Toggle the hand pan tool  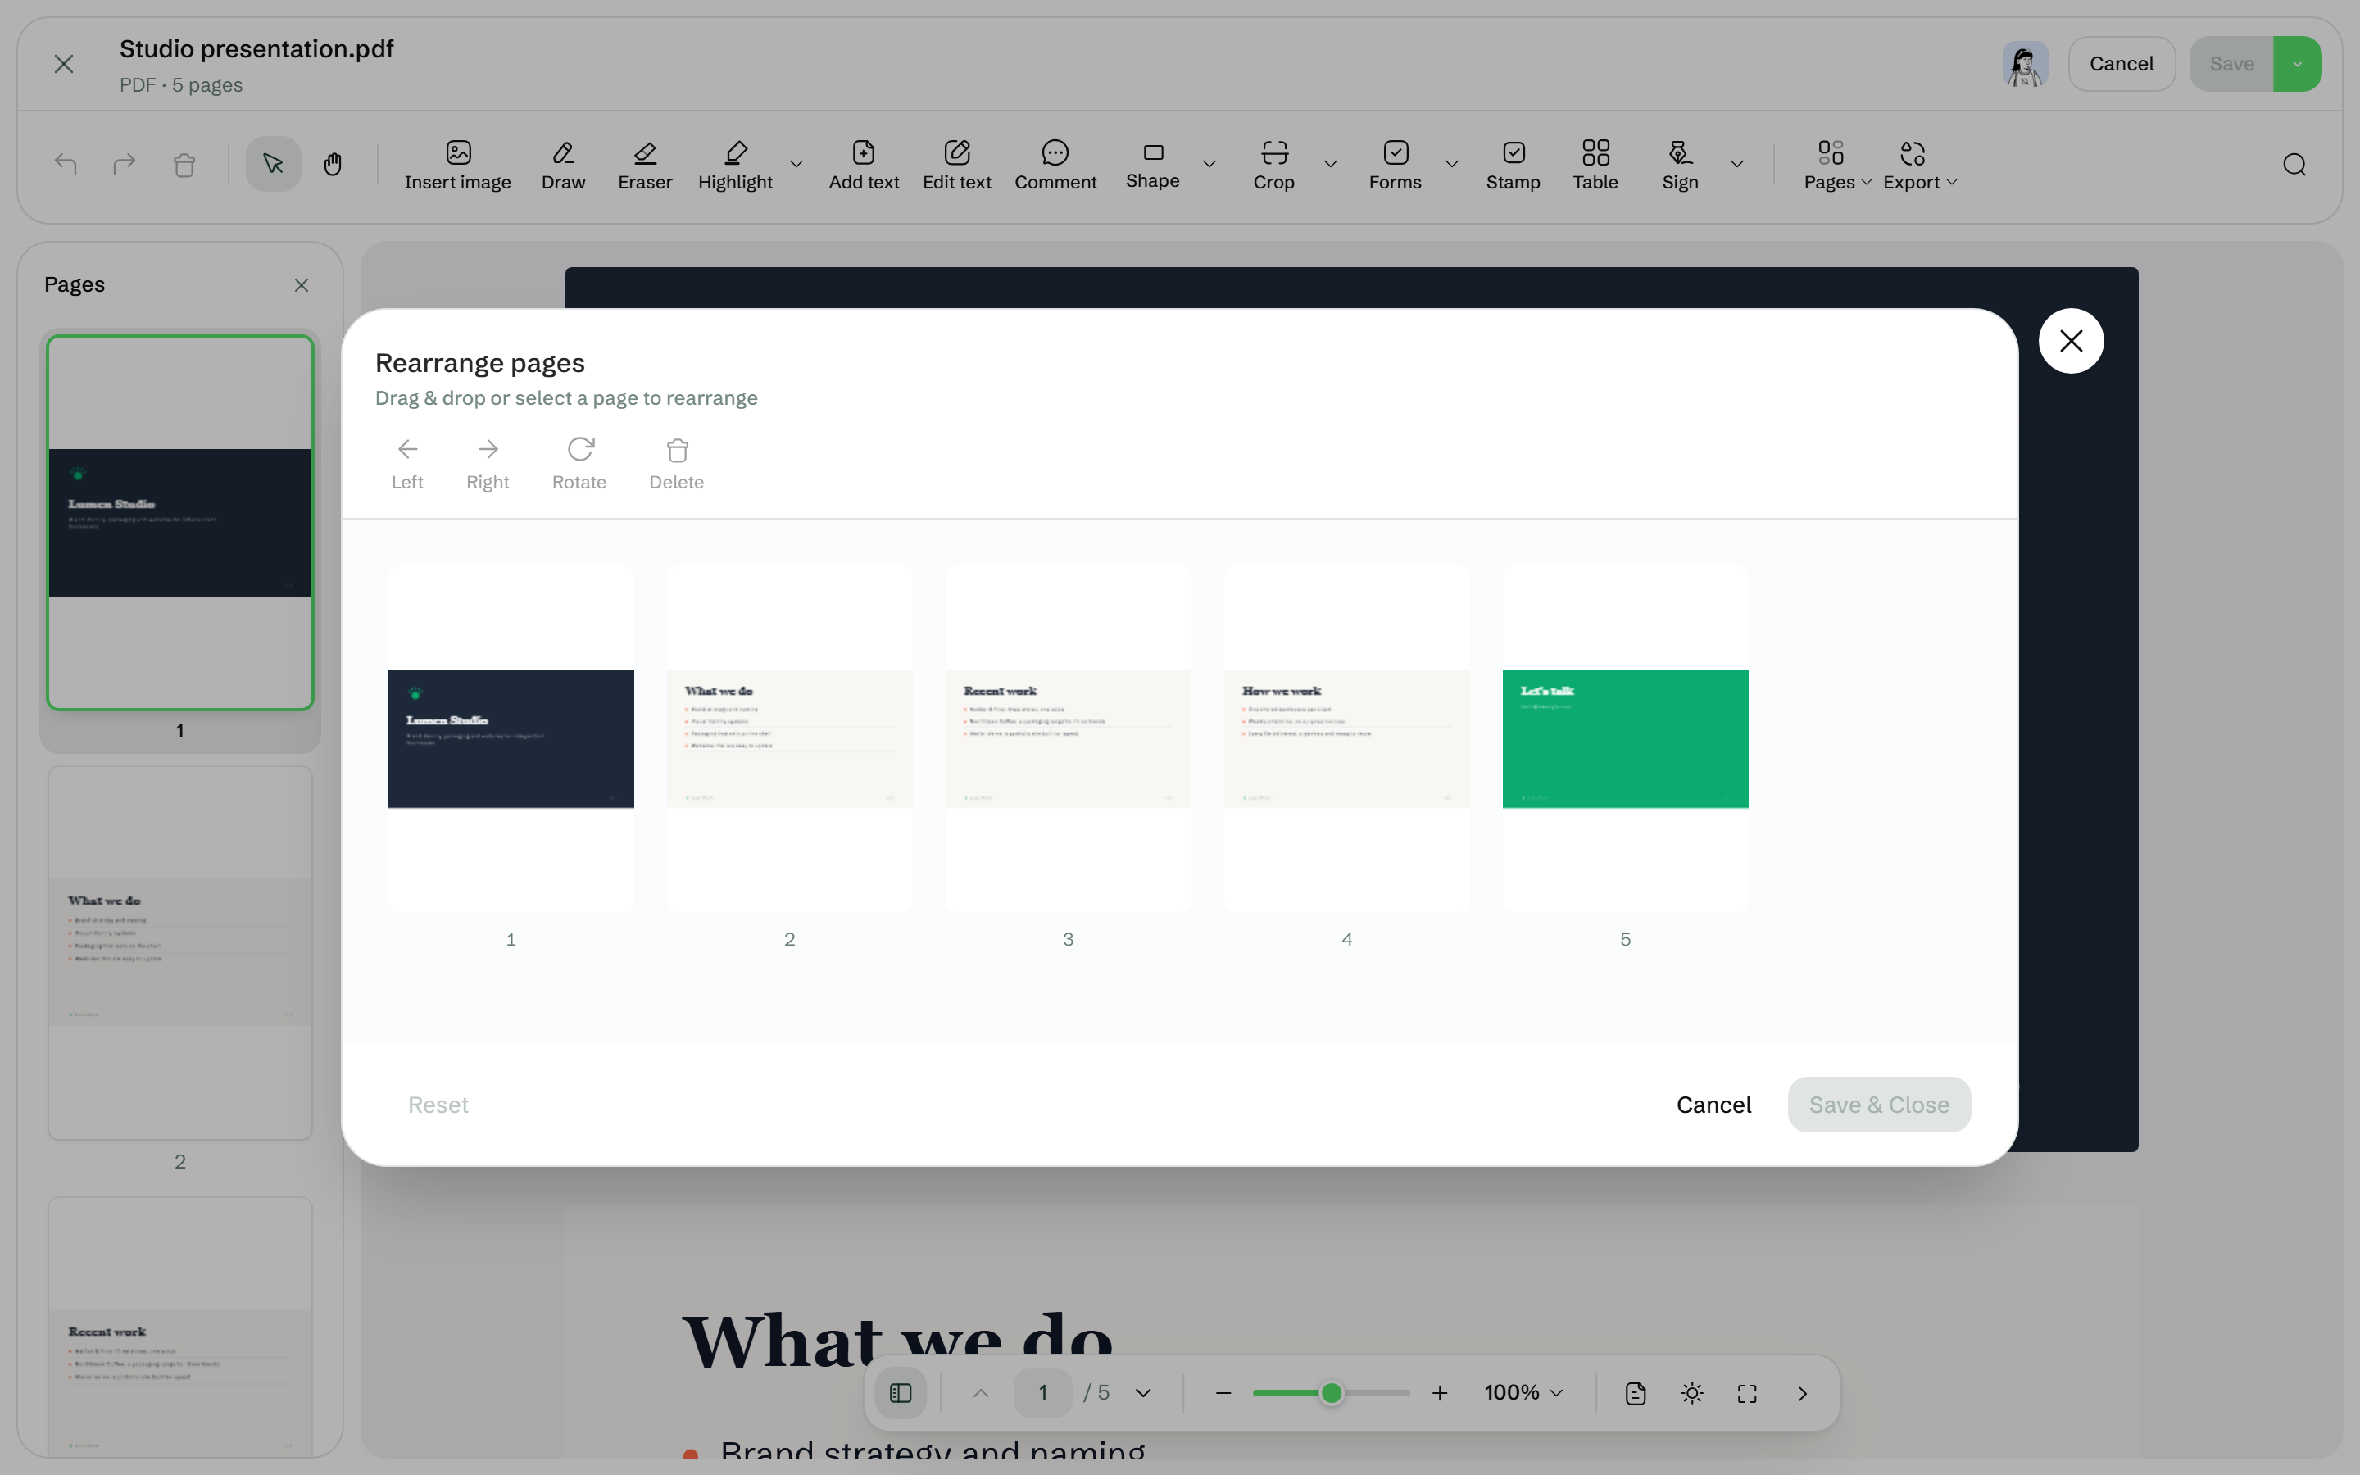click(333, 164)
